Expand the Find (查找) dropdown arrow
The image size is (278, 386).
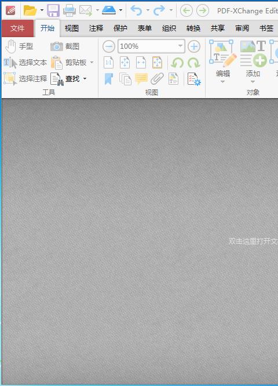click(85, 79)
